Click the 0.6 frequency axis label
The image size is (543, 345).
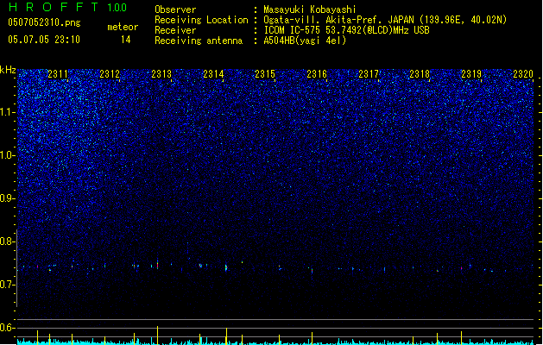(8, 328)
